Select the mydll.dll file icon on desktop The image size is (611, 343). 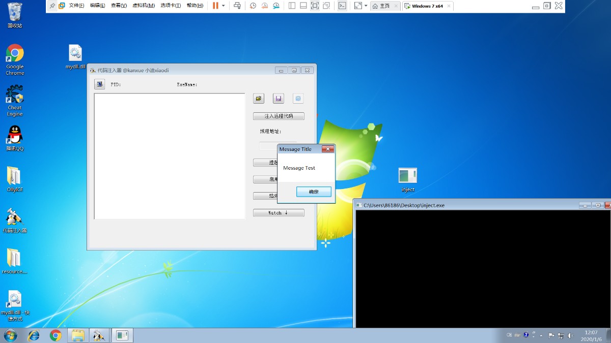pyautogui.click(x=75, y=56)
